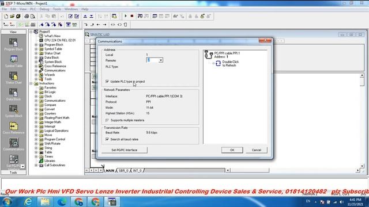Switch to the MAIN tab
This screenshot has width=369, height=207.
[x=110, y=171]
